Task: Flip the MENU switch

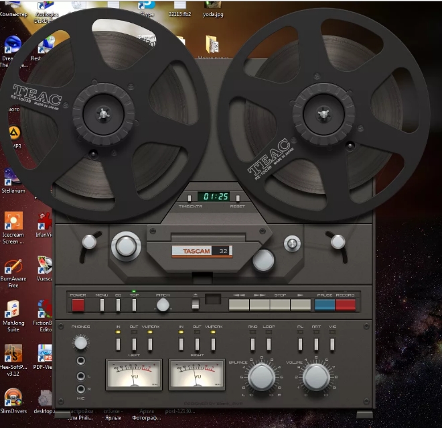Action: (102, 305)
